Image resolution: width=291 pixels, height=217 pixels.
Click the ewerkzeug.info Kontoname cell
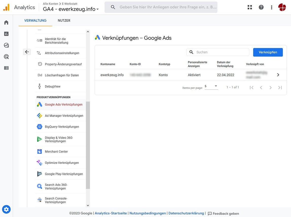coord(112,75)
